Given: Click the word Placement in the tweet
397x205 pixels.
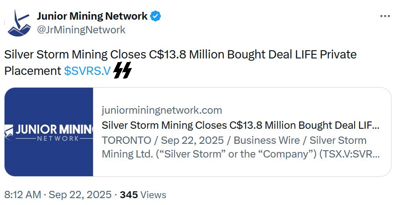Looking at the screenshot, I should point(33,71).
